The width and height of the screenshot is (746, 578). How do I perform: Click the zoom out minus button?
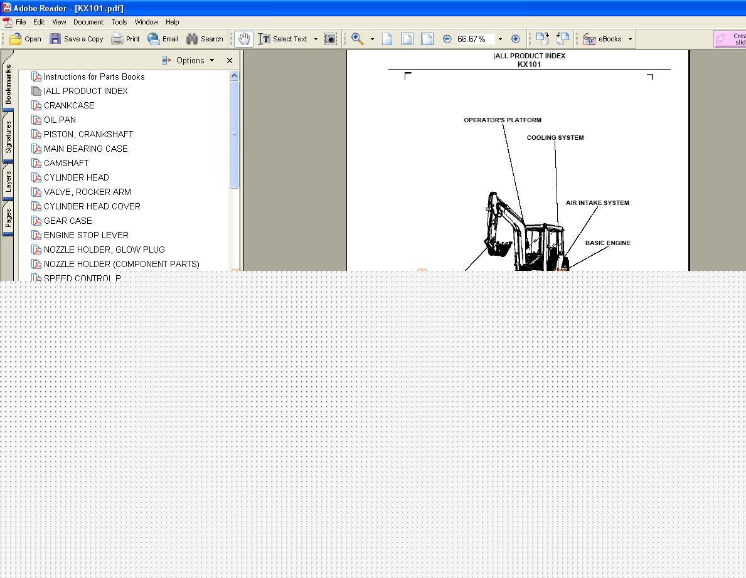[x=447, y=39]
